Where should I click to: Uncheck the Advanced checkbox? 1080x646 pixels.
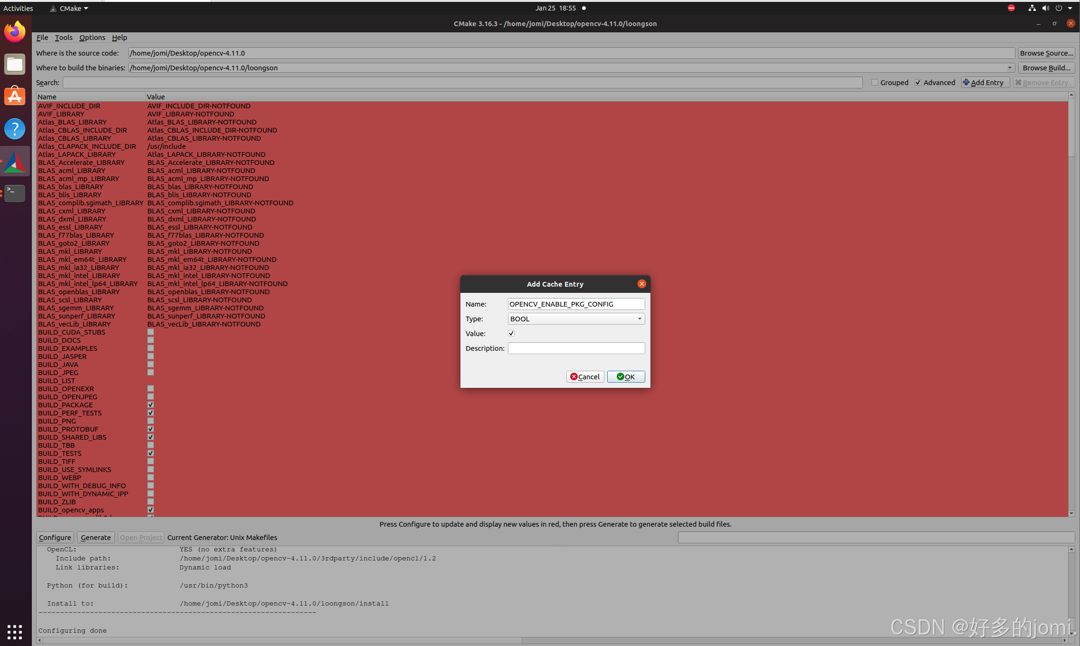[x=918, y=82]
